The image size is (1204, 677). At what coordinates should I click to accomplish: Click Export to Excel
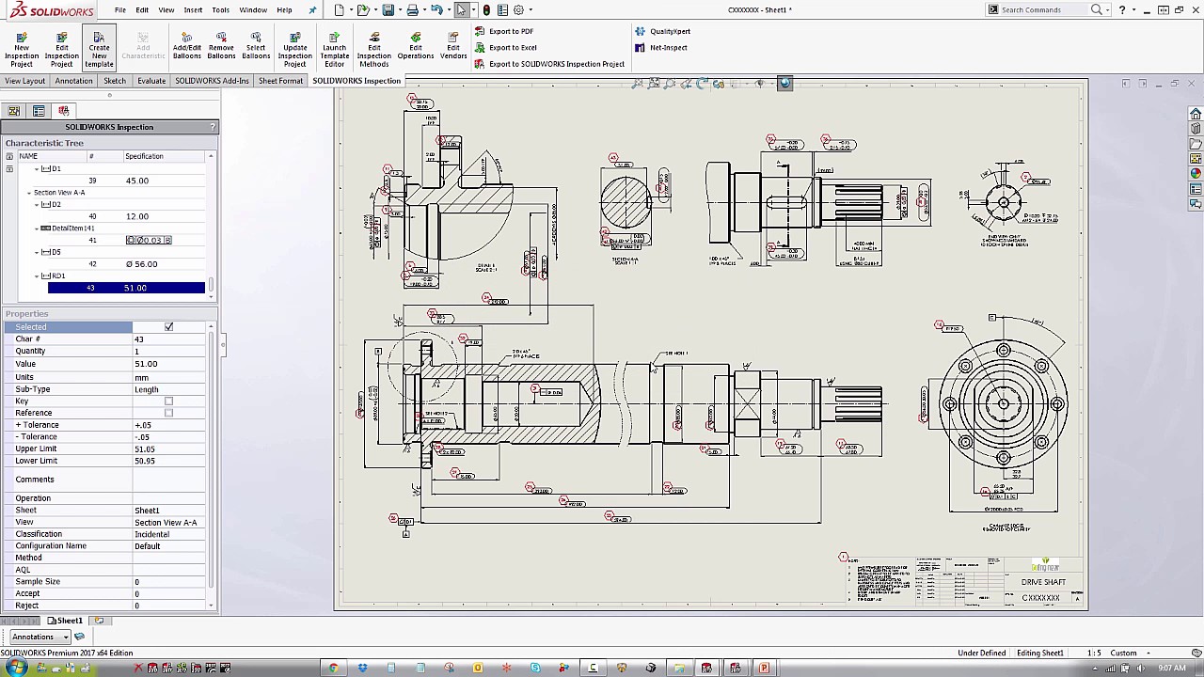tap(512, 47)
